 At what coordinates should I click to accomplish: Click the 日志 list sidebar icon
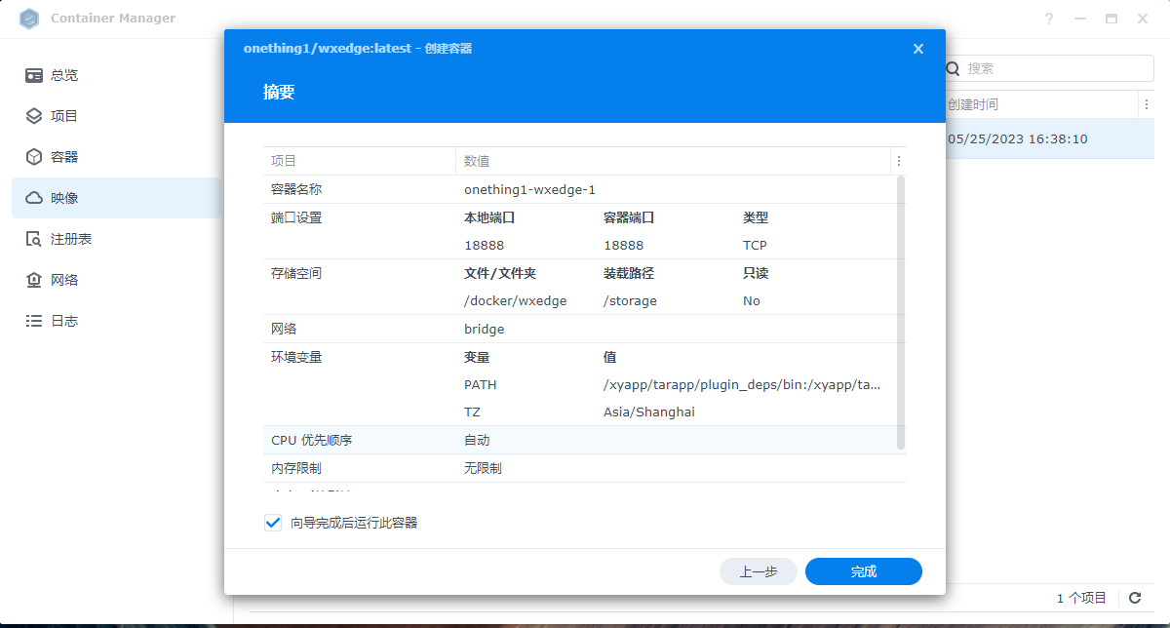tap(34, 321)
